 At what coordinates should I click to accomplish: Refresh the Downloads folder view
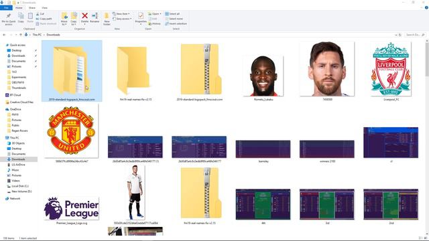click(400, 35)
